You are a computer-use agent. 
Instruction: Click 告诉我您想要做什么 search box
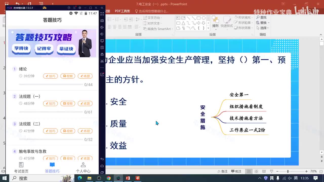coord(151,11)
